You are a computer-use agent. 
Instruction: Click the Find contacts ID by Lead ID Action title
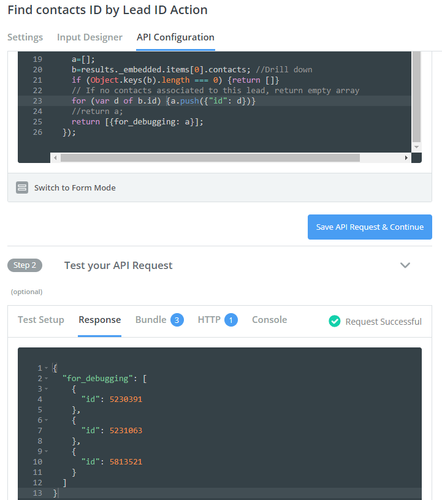[107, 10]
